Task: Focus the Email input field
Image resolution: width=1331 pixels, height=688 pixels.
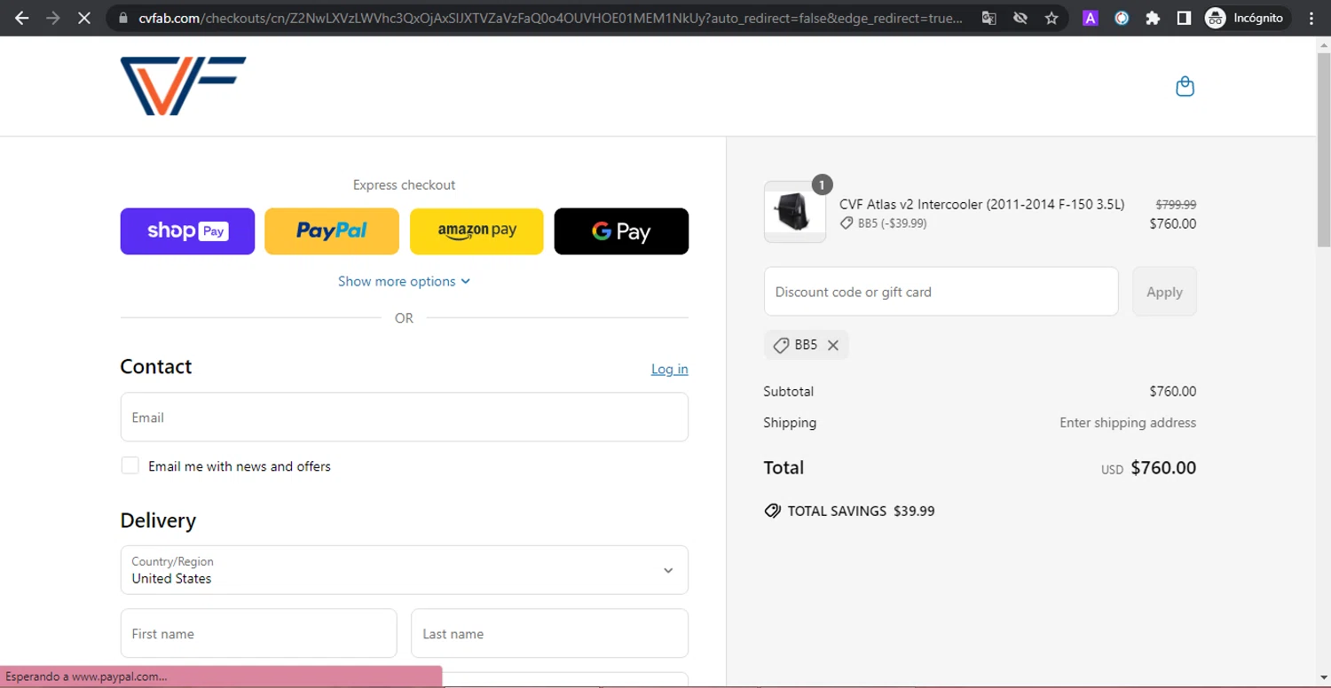Action: 404,417
